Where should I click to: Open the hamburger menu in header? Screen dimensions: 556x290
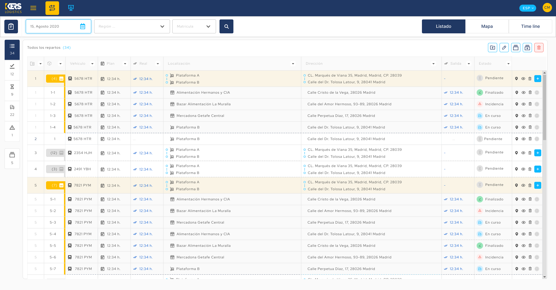(x=33, y=8)
